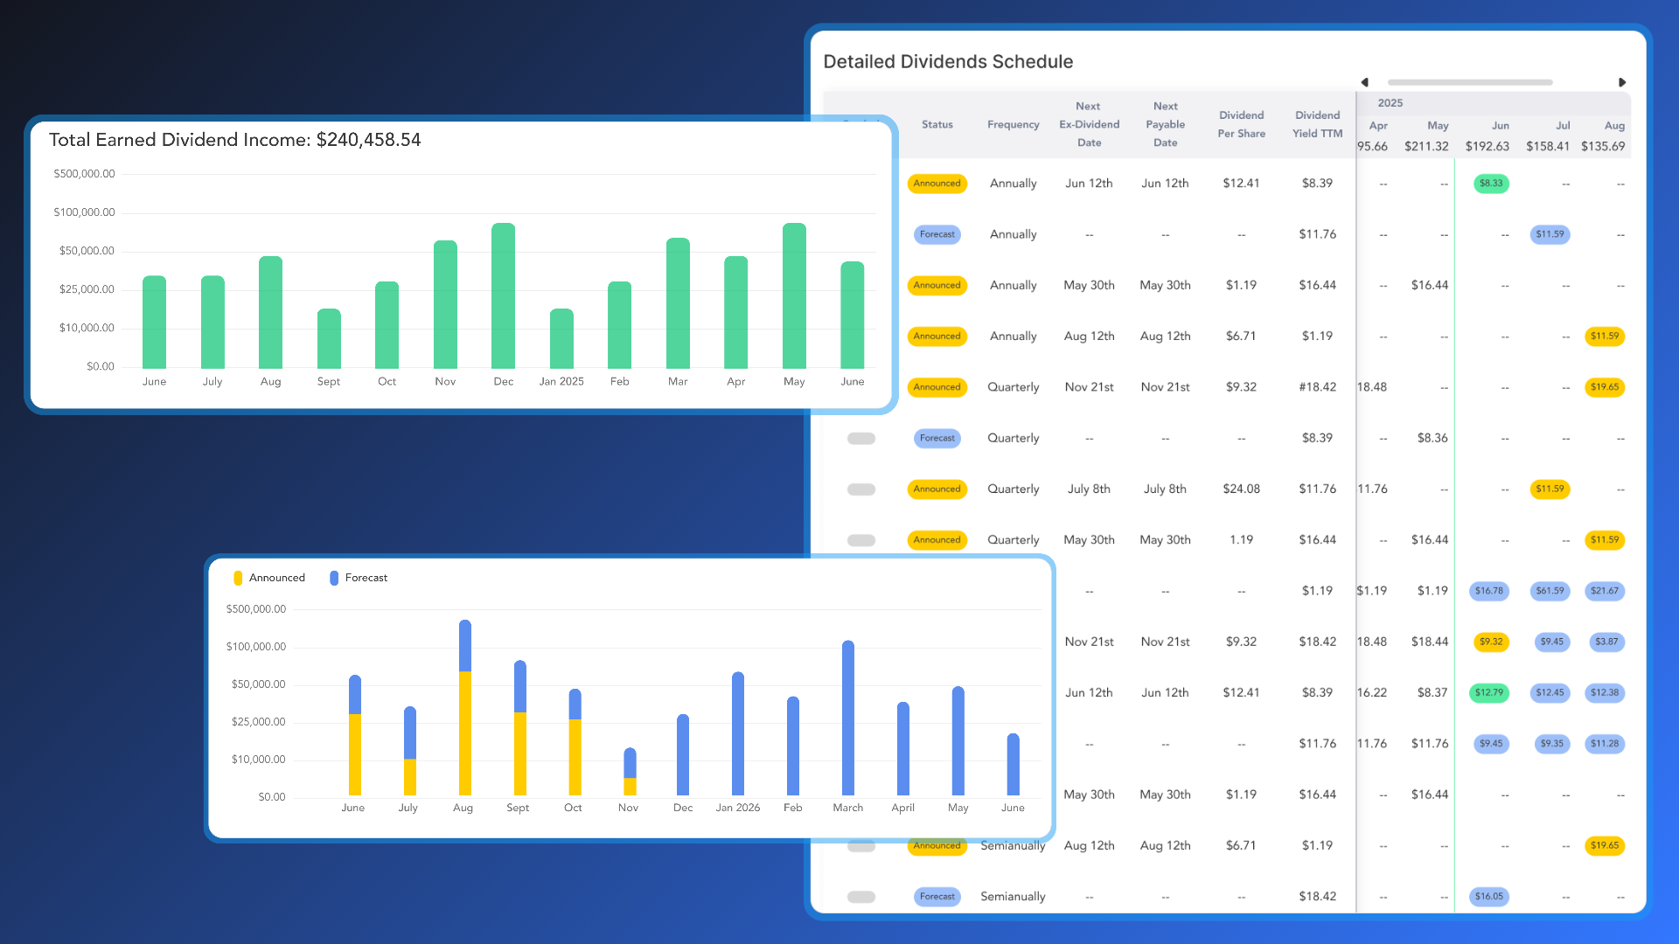Click the right scroll arrow above months

pos(1621,82)
